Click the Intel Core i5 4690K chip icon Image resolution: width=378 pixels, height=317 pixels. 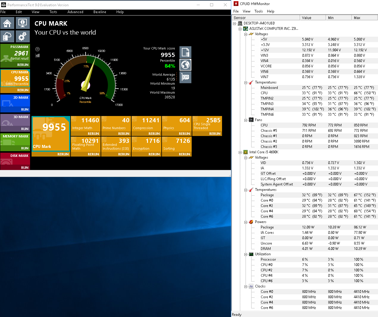[x=246, y=152]
